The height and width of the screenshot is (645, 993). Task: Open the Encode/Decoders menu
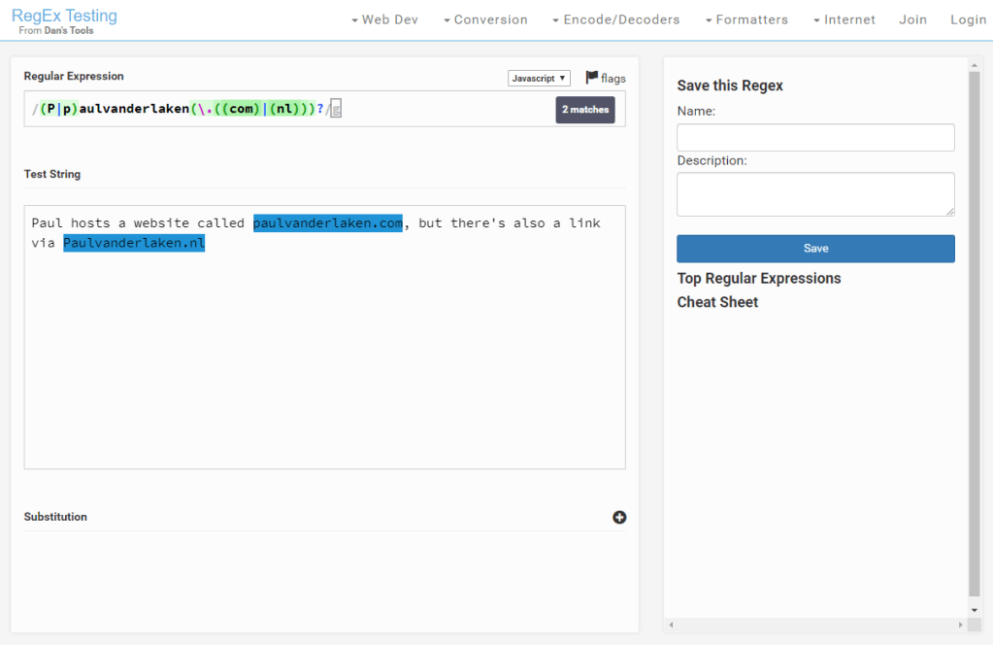[x=615, y=19]
